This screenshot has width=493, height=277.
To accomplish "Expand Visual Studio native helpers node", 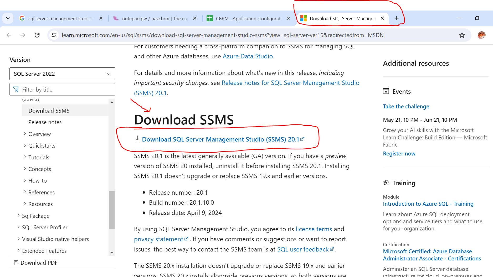I will 19,239.
